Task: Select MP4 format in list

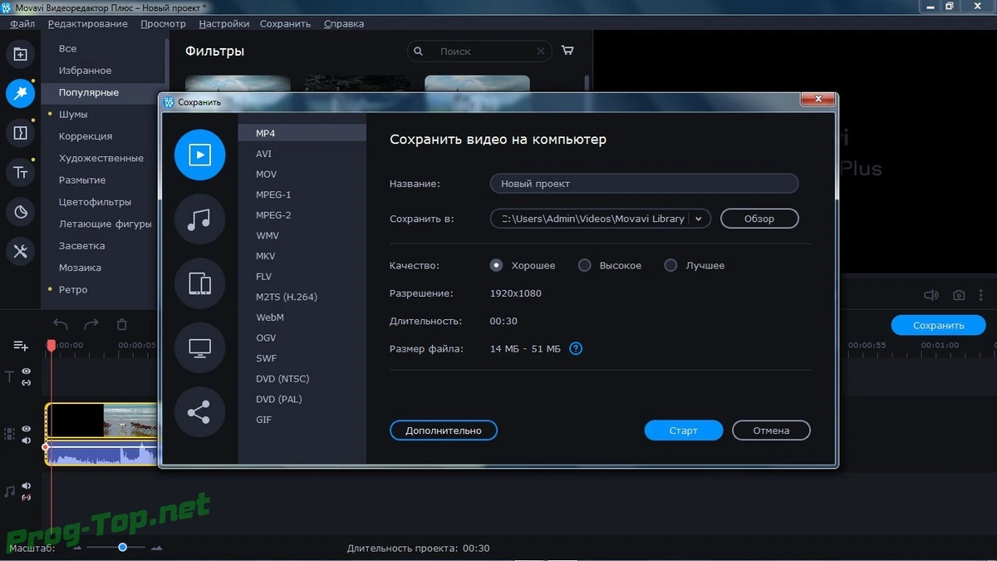Action: (x=302, y=133)
